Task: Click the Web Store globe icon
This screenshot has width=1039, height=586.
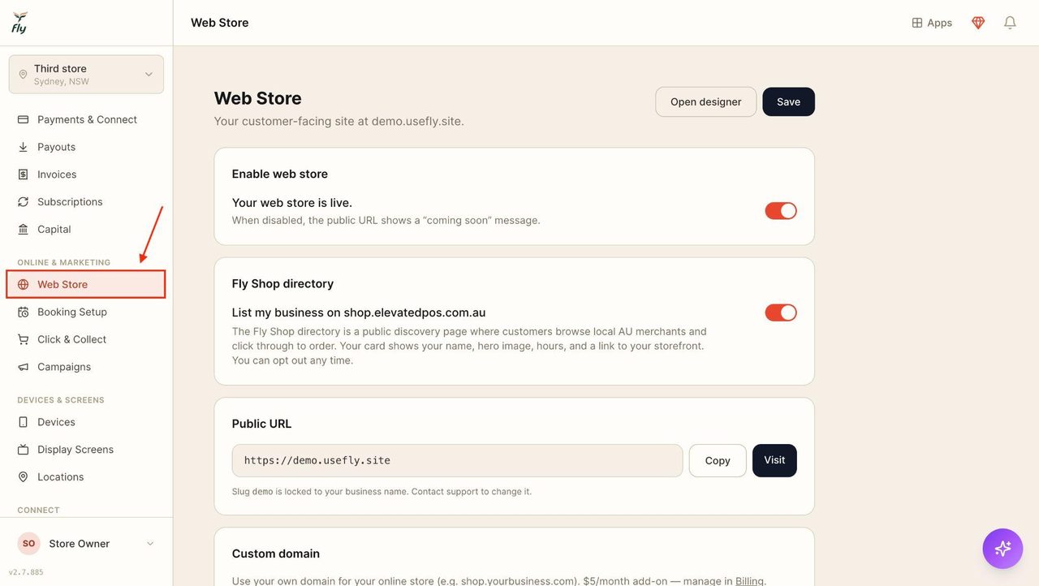Action: [23, 285]
